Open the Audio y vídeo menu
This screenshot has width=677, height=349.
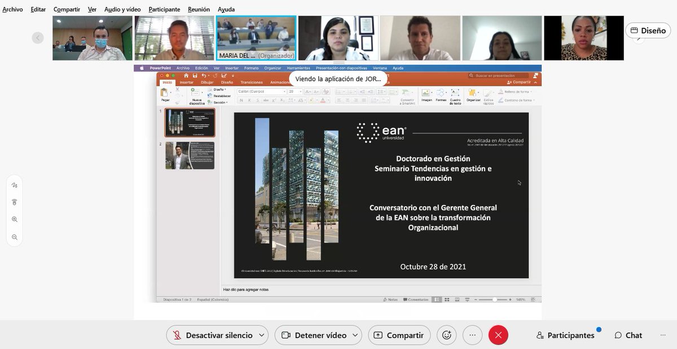coord(122,10)
